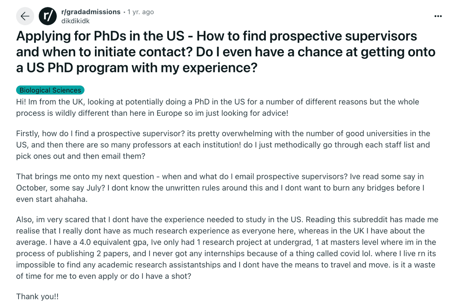The height and width of the screenshot is (304, 452).
Task: Click the paragraph beginning 'Firstly, how do I find'
Action: pyautogui.click(x=223, y=145)
